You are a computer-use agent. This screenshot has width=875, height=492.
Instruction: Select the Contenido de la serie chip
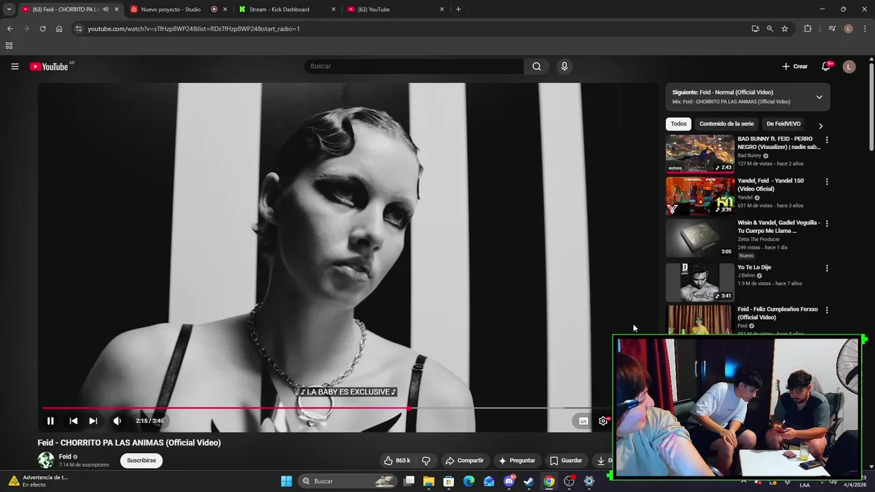tap(726, 124)
